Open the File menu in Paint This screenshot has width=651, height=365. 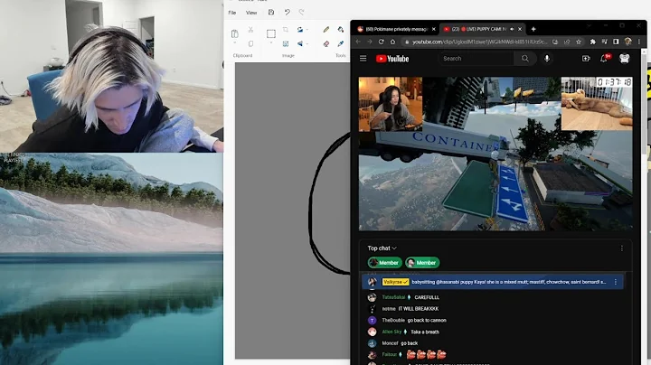232,13
